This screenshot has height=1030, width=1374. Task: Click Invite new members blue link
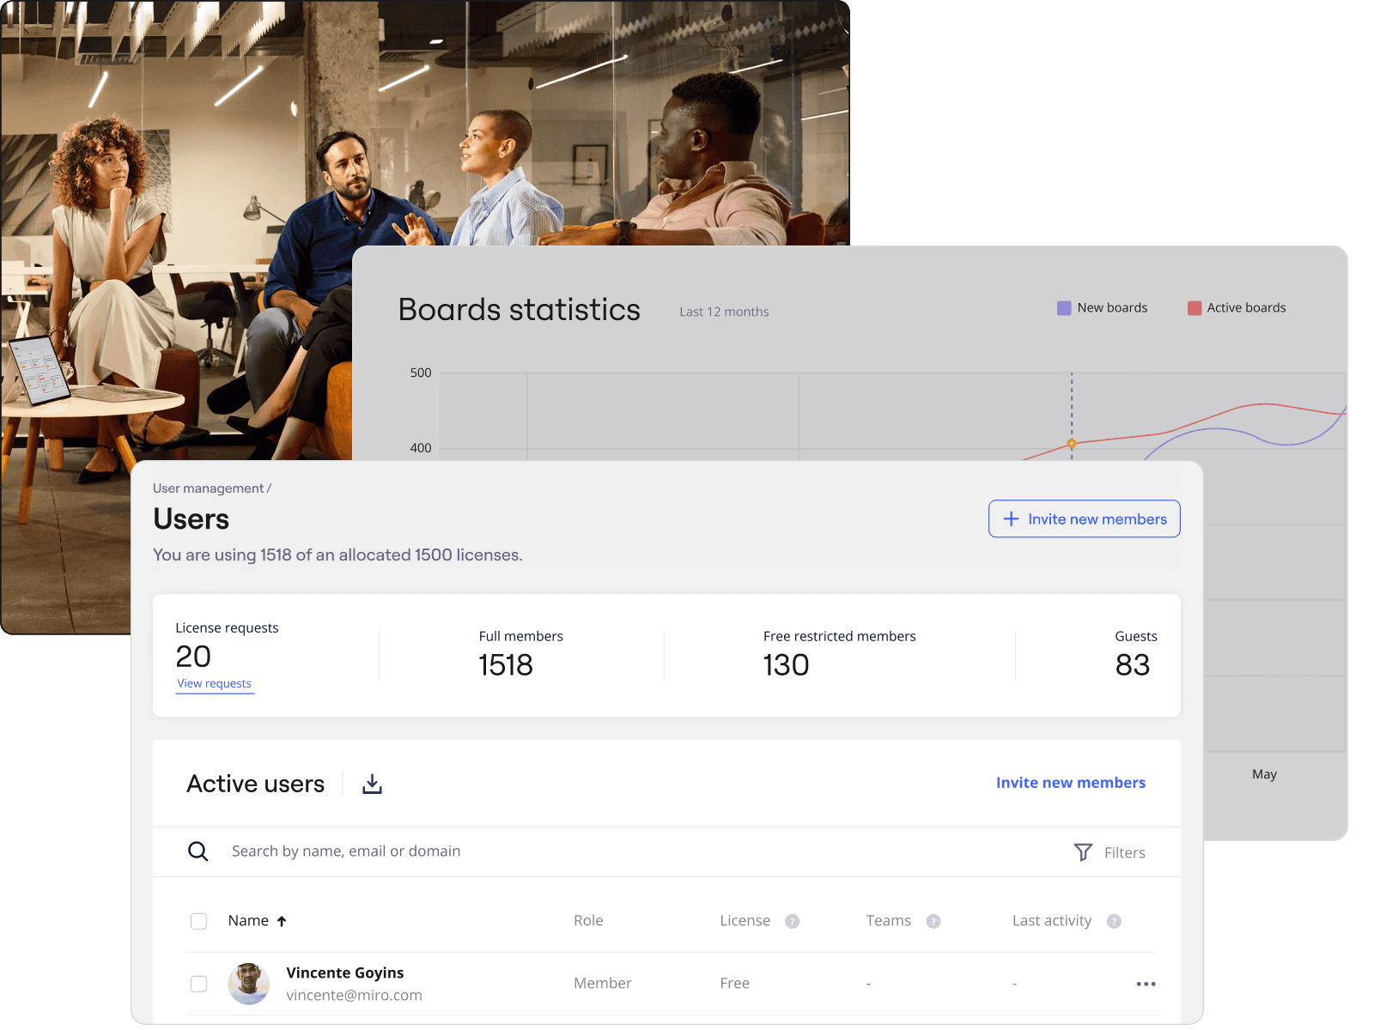click(1070, 783)
